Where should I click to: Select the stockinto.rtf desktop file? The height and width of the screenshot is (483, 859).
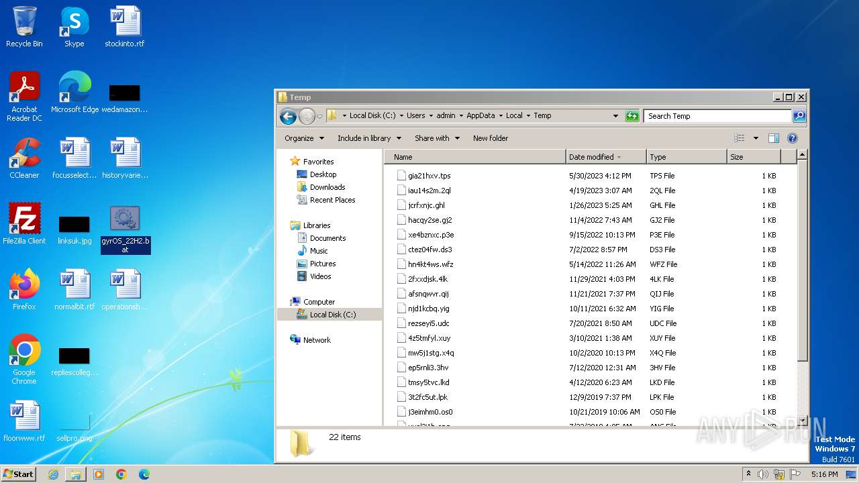[125, 27]
